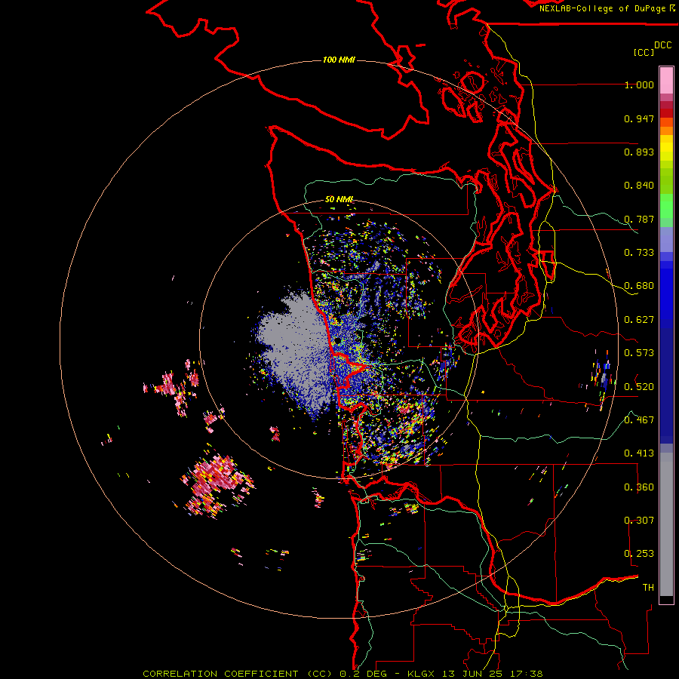Click the 0.893 scale value
Image resolution: width=679 pixels, height=679 pixels.
pyautogui.click(x=639, y=152)
